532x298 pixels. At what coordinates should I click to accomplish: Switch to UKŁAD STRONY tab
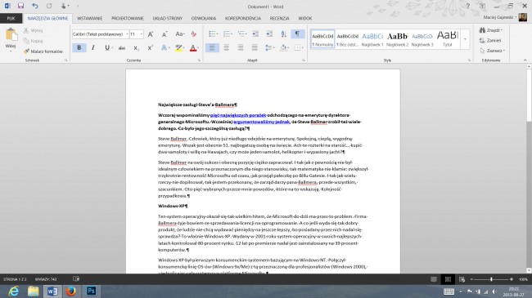point(168,18)
